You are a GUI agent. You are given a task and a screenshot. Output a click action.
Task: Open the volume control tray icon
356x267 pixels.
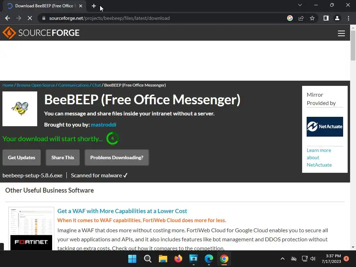[x=313, y=259]
